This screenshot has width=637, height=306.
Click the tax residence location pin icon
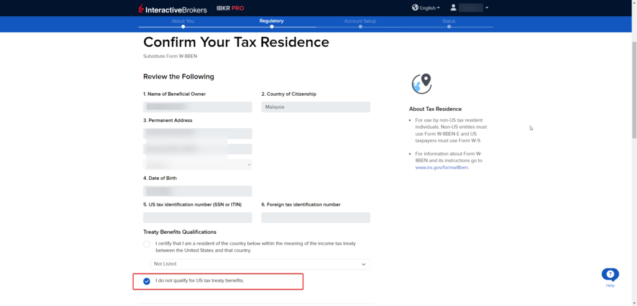tap(421, 83)
